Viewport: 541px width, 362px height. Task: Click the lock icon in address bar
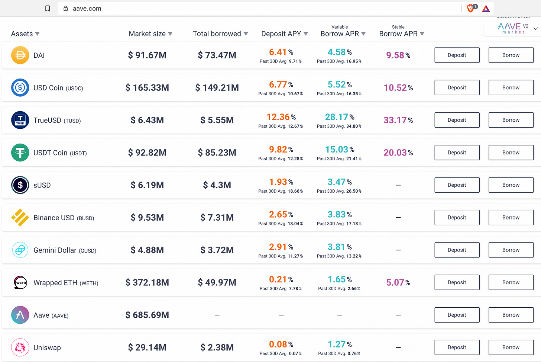coord(66,9)
